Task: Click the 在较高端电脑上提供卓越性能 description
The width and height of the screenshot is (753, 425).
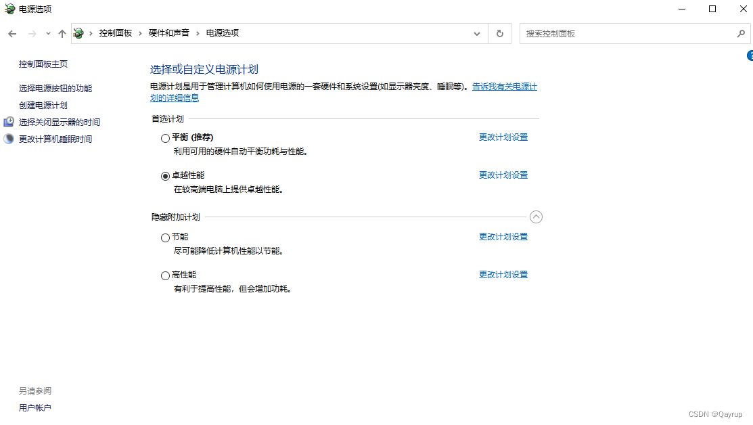Action: [229, 189]
